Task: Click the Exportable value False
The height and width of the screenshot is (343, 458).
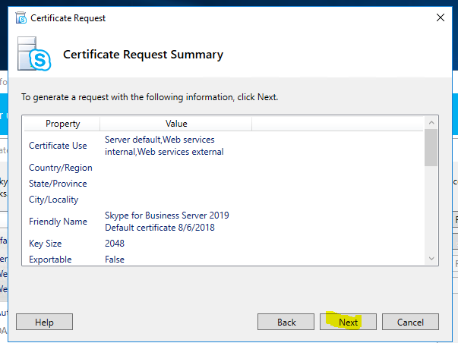Action: (115, 260)
